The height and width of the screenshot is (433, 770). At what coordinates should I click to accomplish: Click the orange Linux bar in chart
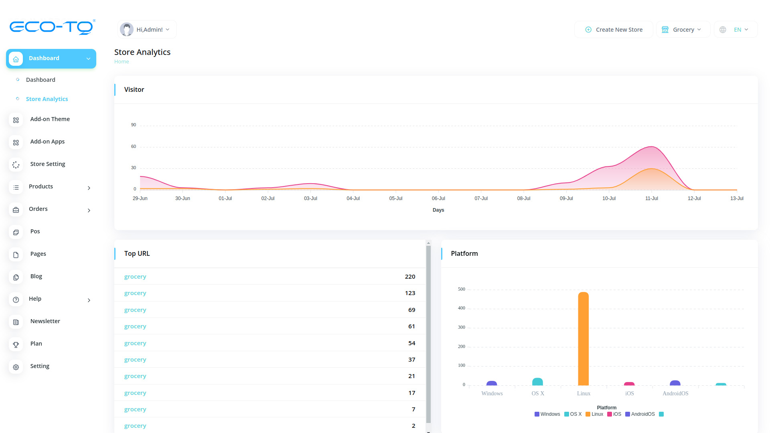point(584,339)
